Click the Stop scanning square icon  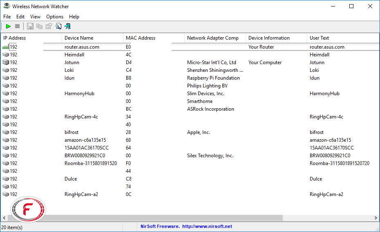pyautogui.click(x=17, y=26)
